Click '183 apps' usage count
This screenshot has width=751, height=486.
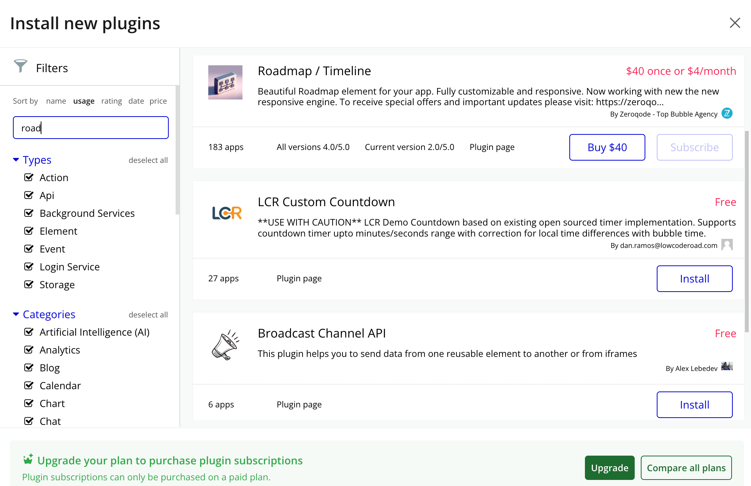click(x=226, y=147)
